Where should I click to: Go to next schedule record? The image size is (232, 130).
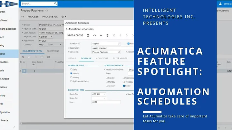point(127,35)
